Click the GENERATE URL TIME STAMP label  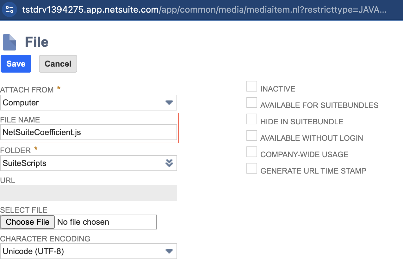pos(313,171)
